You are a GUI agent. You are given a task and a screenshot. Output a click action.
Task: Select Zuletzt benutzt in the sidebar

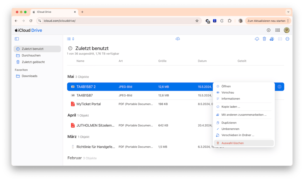point(37,49)
